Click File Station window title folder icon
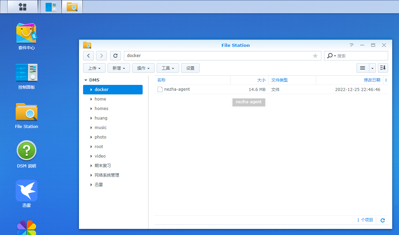Image resolution: width=399 pixels, height=235 pixels. coord(87,45)
